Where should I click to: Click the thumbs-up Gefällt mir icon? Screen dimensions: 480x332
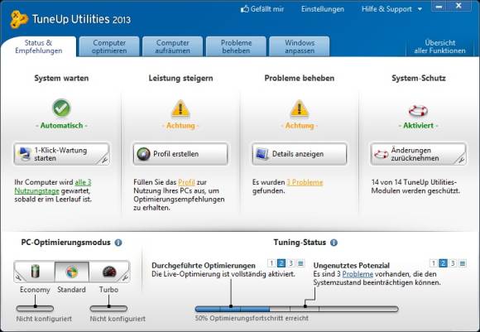coord(245,9)
